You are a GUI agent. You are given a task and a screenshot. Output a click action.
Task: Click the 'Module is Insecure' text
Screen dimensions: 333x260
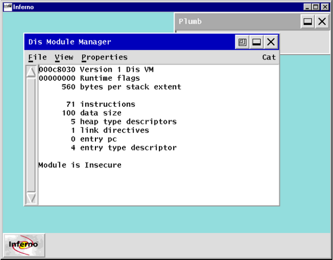pos(80,165)
